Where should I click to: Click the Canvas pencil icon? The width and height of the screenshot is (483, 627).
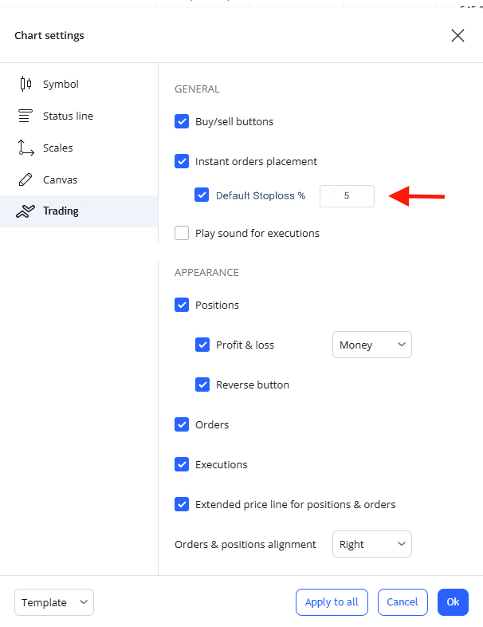tap(26, 179)
